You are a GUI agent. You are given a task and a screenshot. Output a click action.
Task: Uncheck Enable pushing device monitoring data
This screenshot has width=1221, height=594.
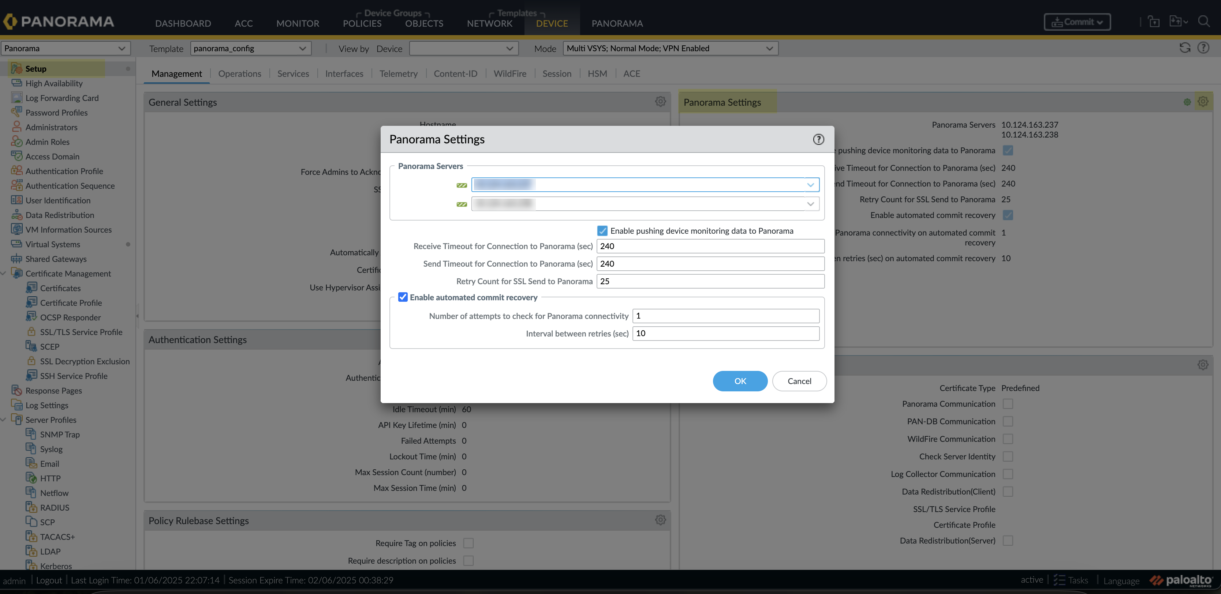[602, 231]
